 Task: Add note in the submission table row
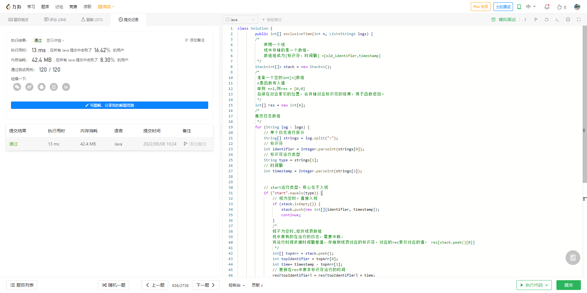[195, 144]
